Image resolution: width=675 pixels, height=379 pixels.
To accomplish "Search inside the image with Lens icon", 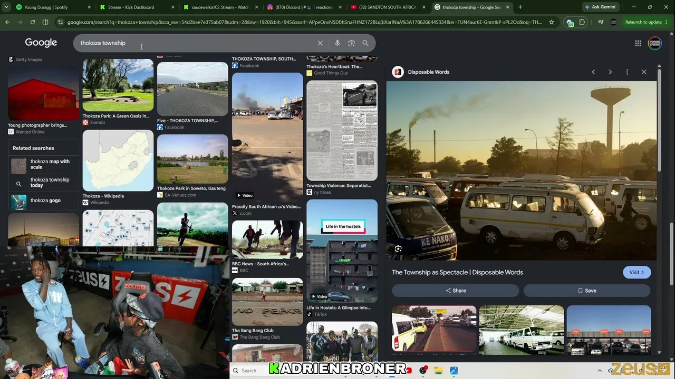I will point(398,248).
